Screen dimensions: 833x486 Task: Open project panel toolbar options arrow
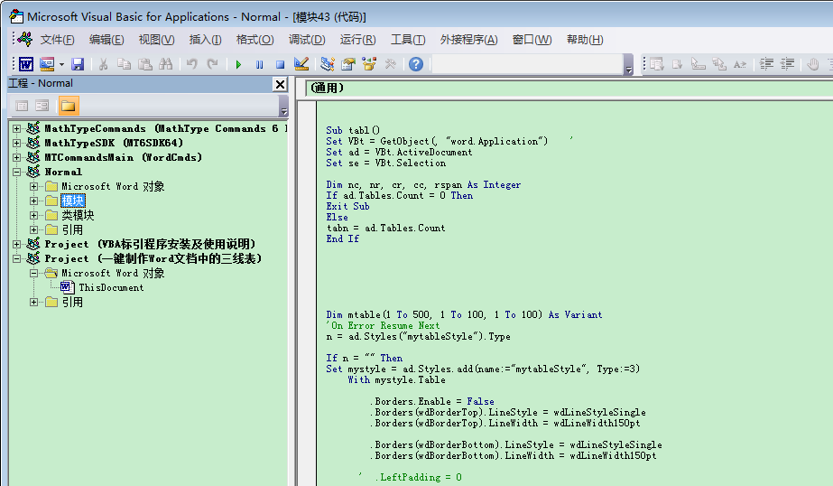(283, 106)
